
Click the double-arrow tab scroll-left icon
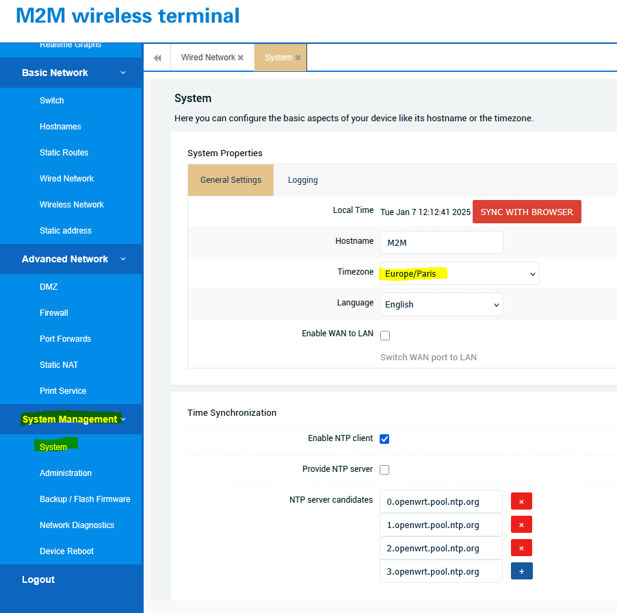tap(157, 58)
